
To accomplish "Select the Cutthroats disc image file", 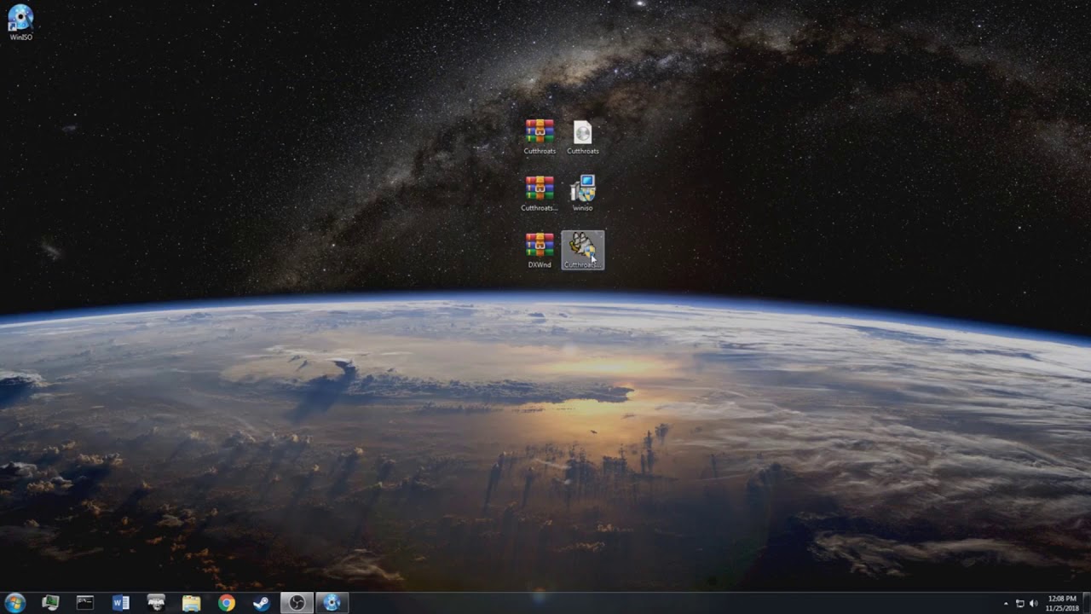I will (583, 136).
